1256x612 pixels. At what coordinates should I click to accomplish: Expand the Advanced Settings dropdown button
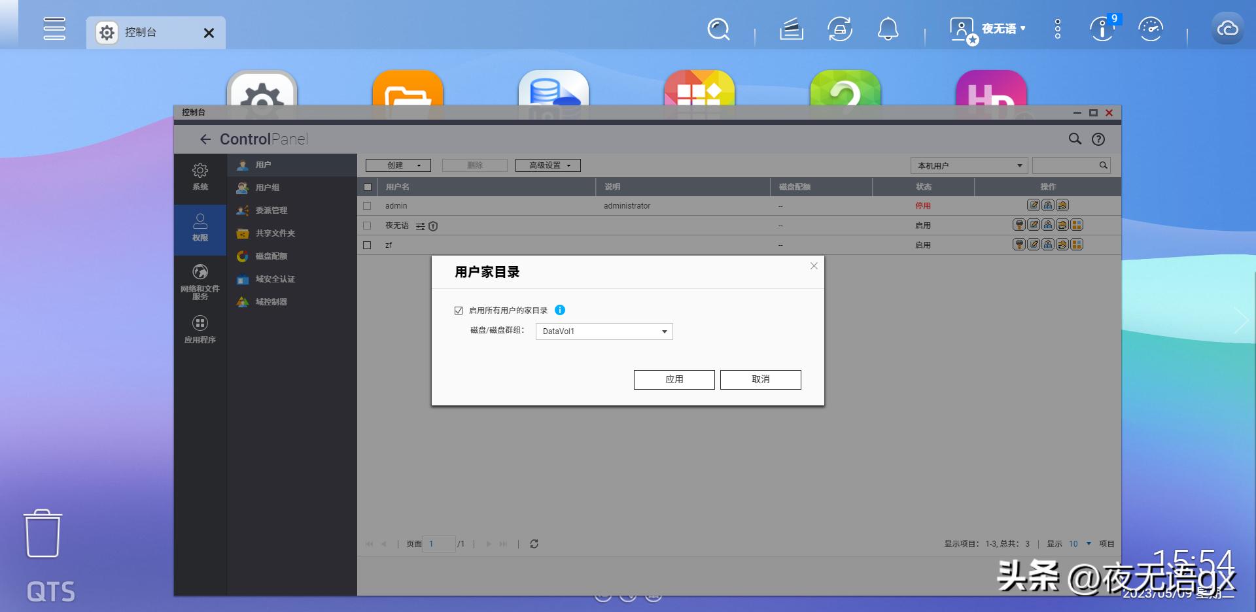[548, 165]
